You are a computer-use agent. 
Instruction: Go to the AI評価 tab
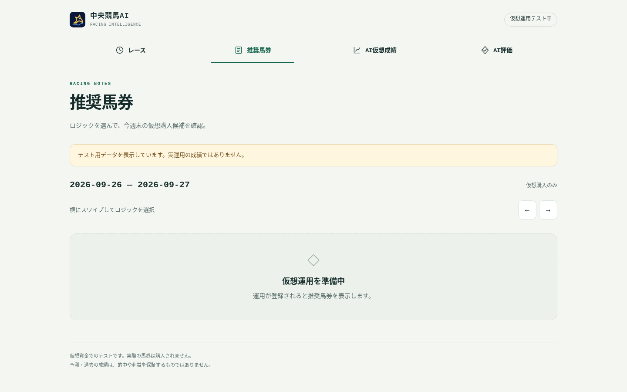(496, 50)
